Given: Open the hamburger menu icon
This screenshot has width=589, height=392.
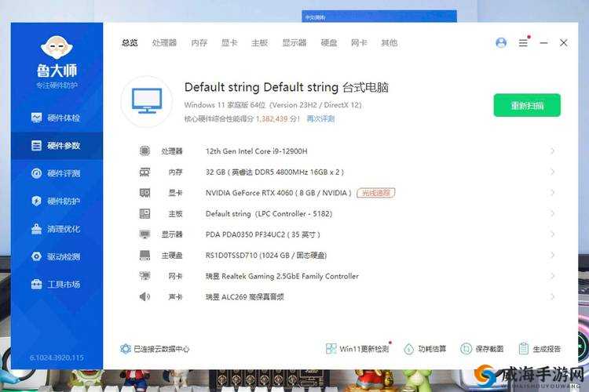Looking at the screenshot, I should coord(523,43).
